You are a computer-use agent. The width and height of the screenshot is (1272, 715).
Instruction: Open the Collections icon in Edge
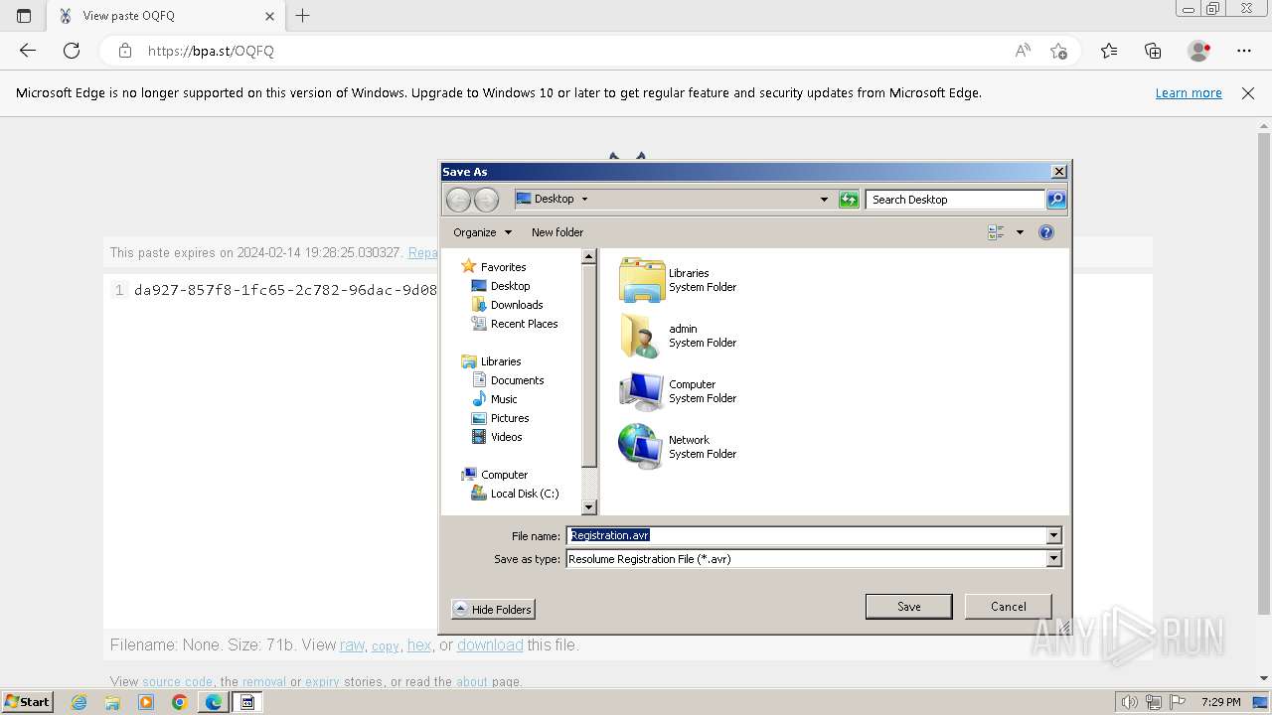click(x=1153, y=51)
